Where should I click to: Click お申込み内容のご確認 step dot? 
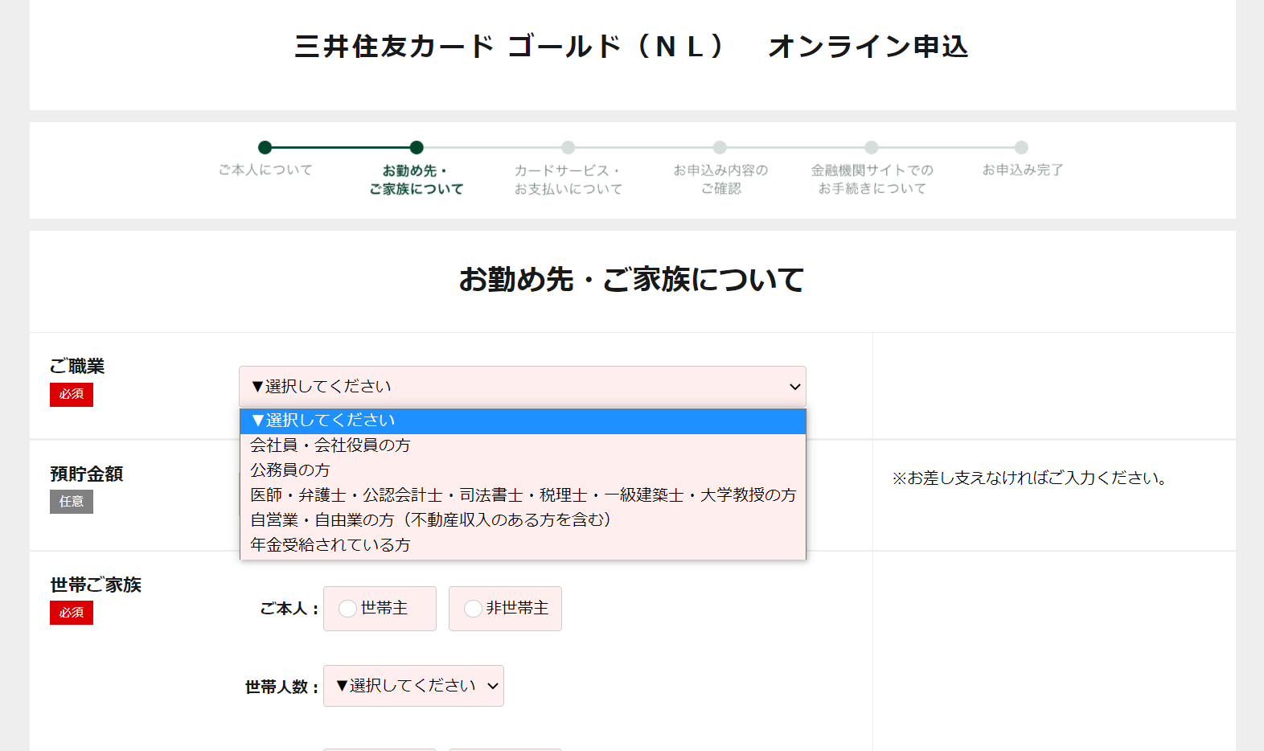pos(720,147)
